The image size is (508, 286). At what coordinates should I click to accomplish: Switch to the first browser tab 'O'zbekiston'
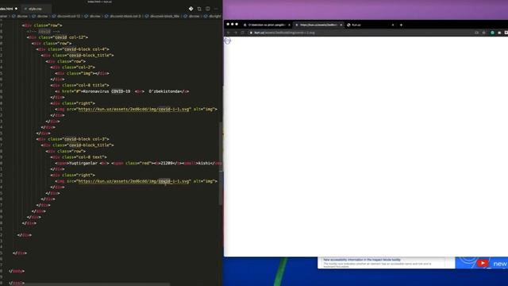tap(267, 25)
